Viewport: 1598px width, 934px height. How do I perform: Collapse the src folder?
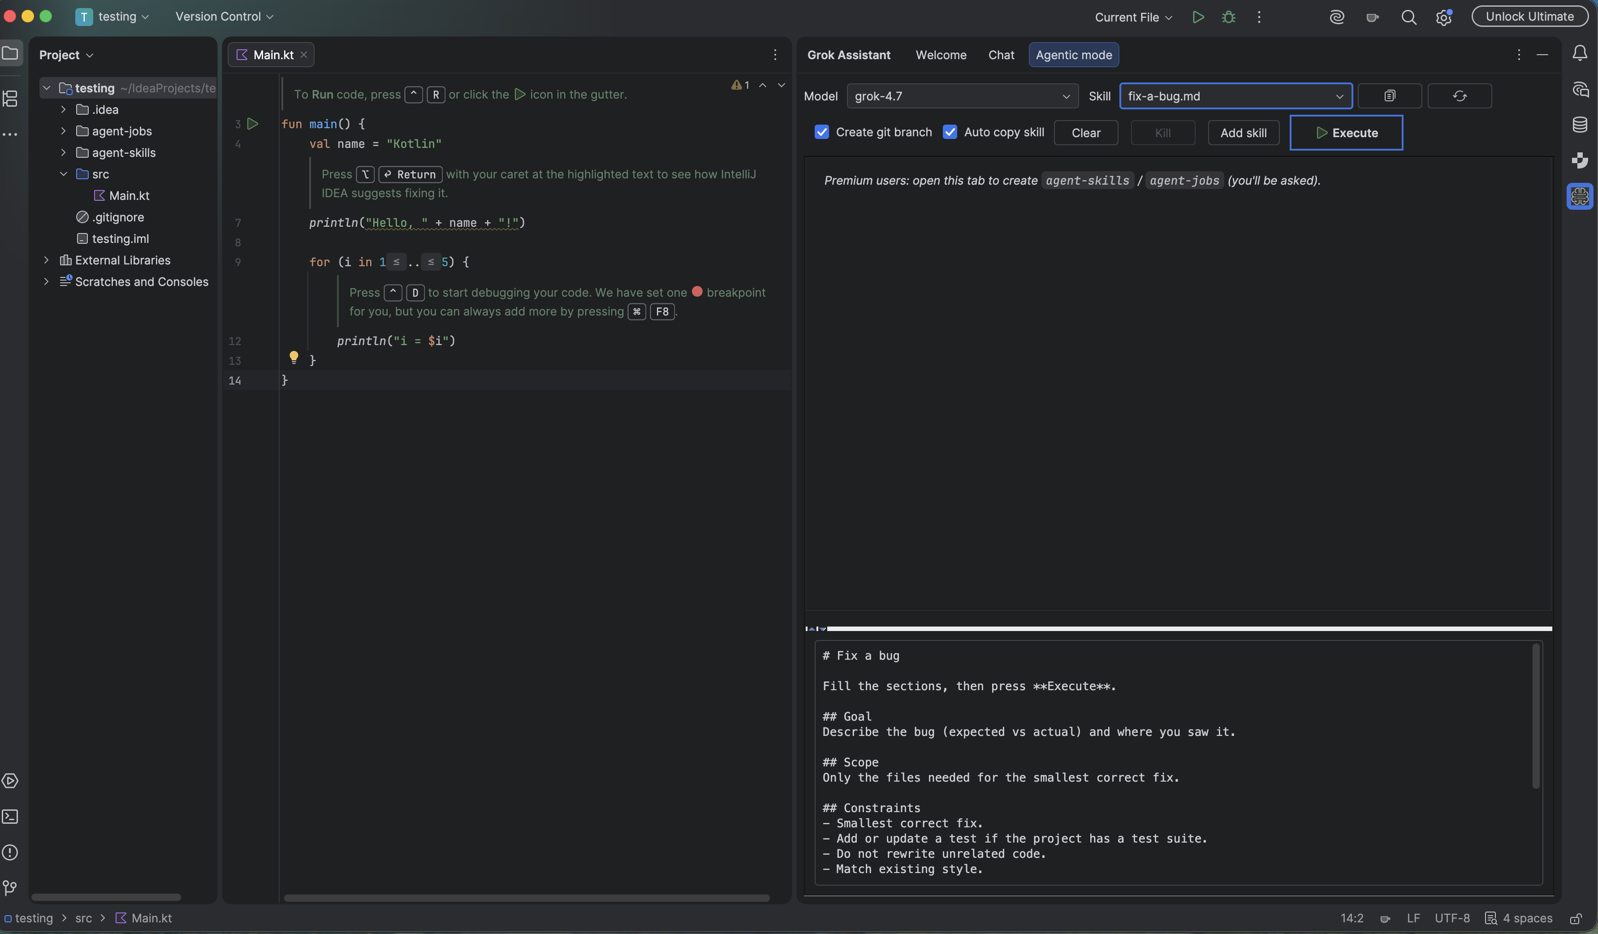[x=64, y=174]
